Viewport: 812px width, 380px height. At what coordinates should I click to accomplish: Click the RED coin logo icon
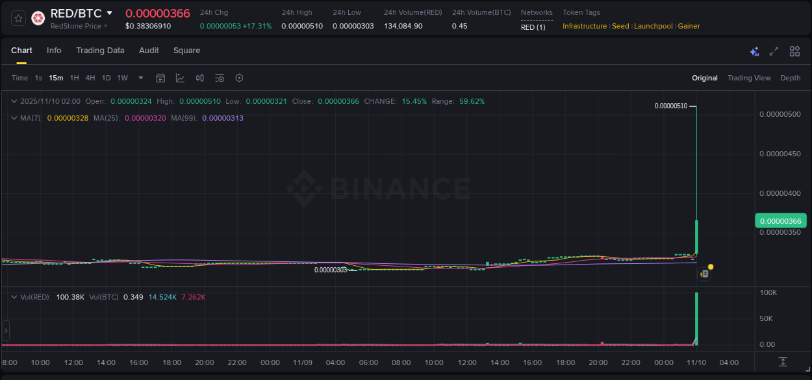click(x=38, y=18)
